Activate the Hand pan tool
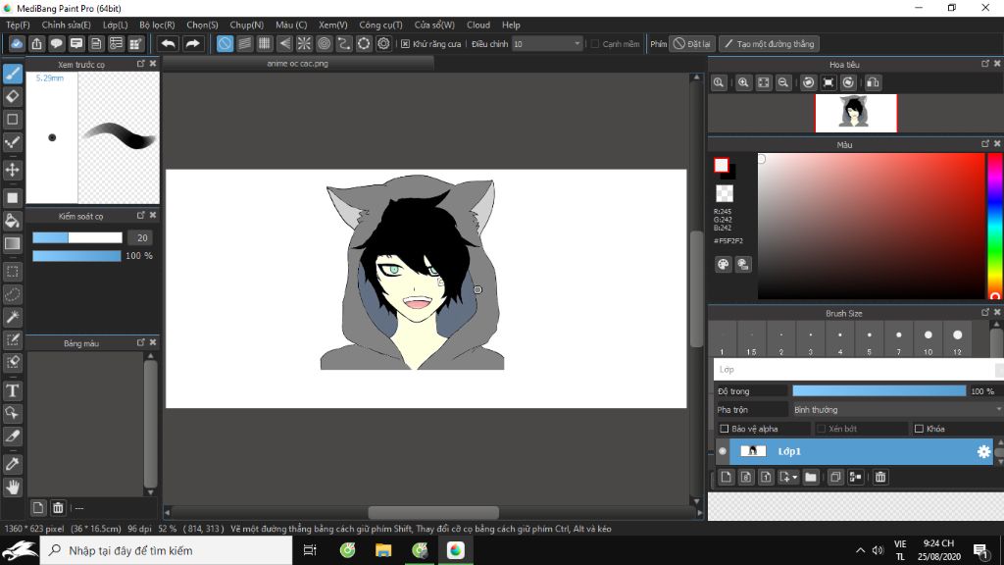The image size is (1004, 565). (x=13, y=486)
